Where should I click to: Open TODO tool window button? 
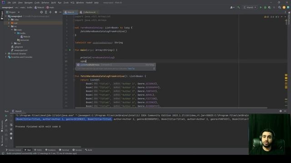[x=38, y=150]
